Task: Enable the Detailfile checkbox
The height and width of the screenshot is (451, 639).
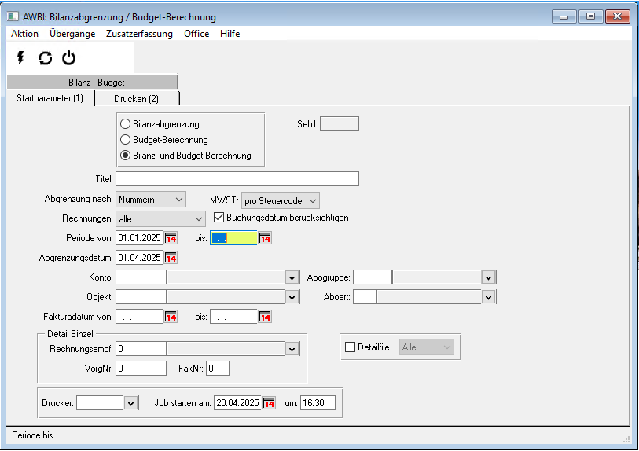Action: [x=351, y=346]
